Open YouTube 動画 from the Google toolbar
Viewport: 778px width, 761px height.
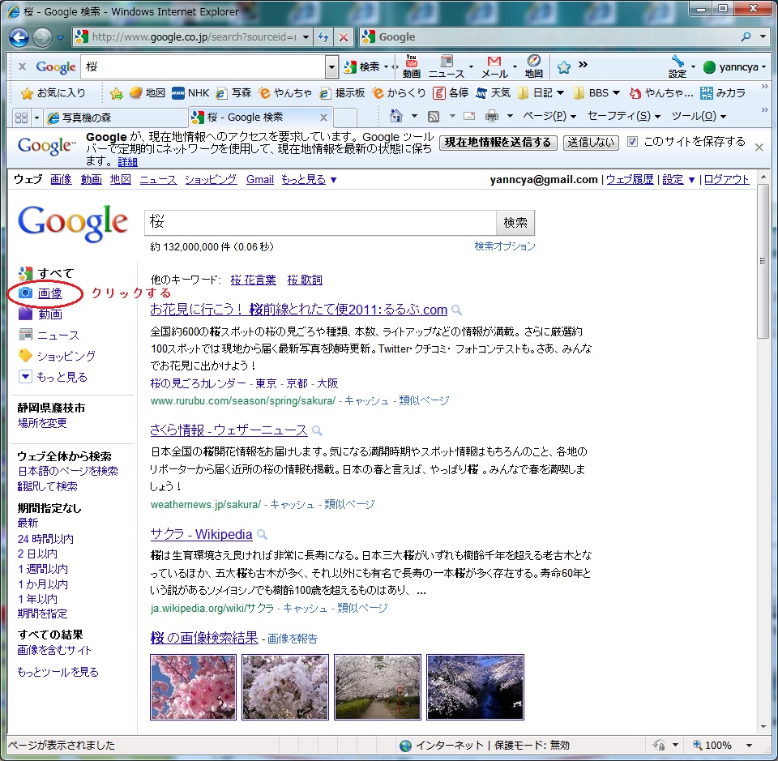412,66
